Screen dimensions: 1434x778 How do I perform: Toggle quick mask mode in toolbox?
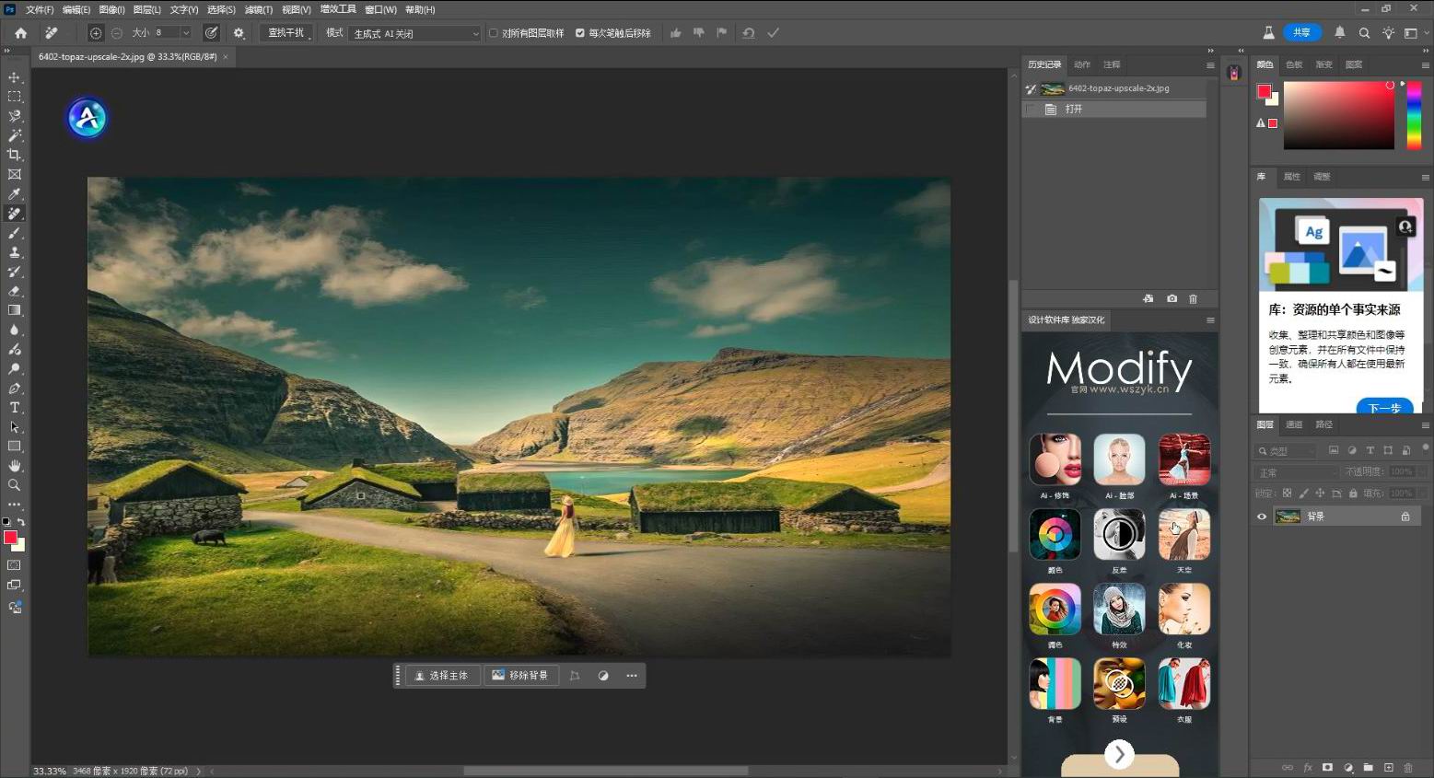15,565
